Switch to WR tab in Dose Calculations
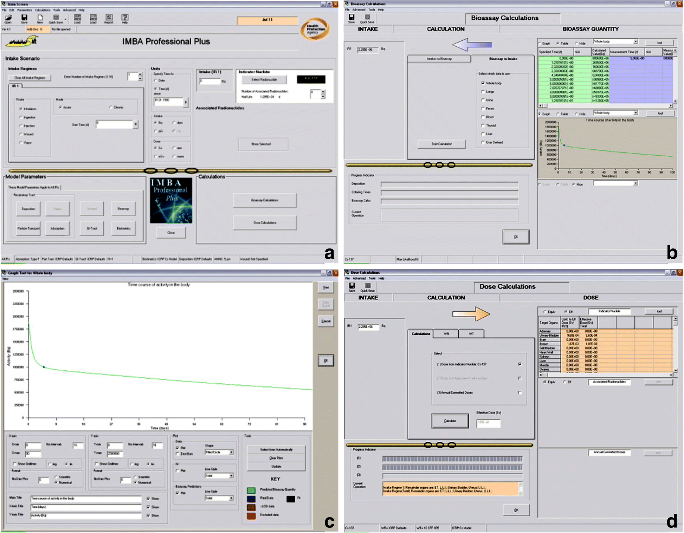This screenshot has width=684, height=533. coord(446,334)
